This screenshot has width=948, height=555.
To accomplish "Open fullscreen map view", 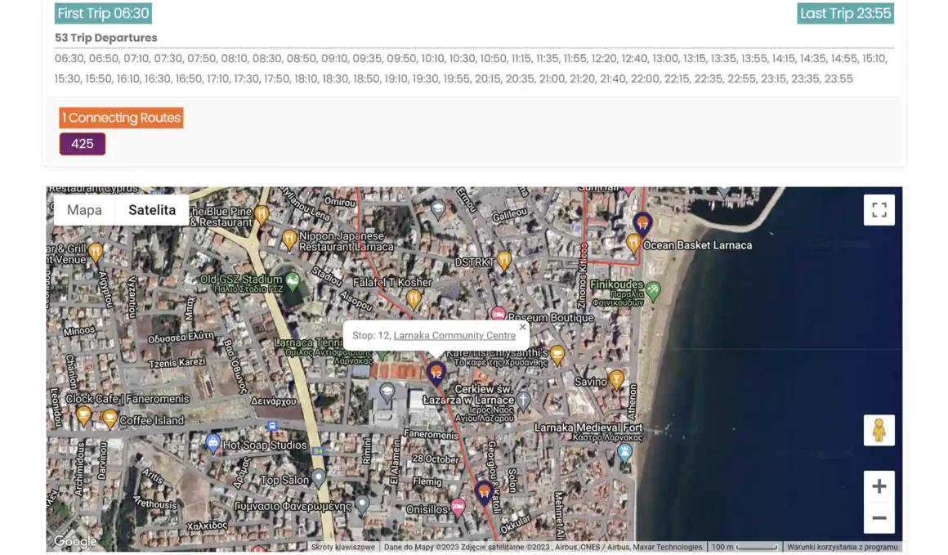I will (879, 210).
